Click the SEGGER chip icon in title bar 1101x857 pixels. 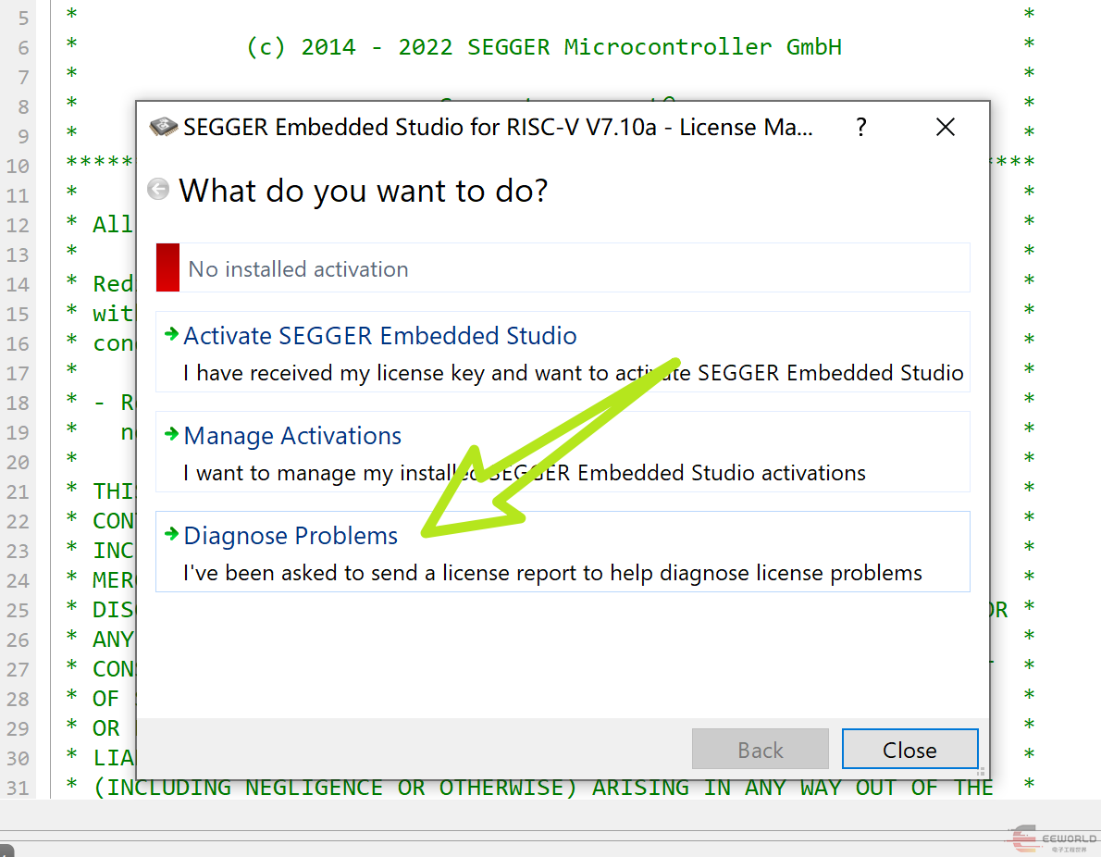pyautogui.click(x=163, y=127)
